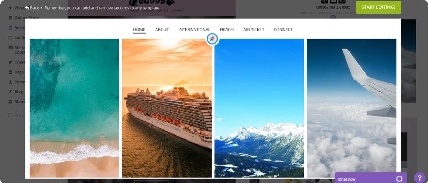This screenshot has height=183, width=428.
Task: Open the ABOUT menu item
Action: pyautogui.click(x=162, y=30)
